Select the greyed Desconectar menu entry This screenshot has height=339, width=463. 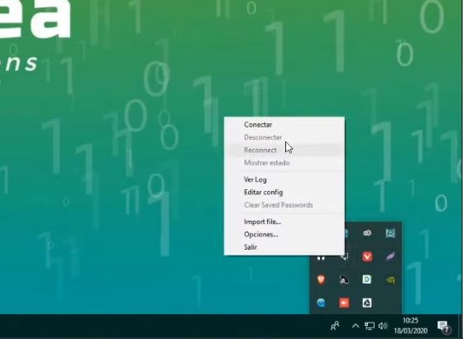284,137
